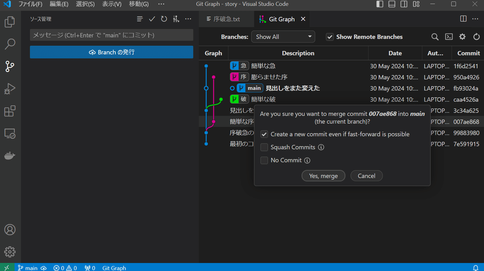
Task: Open source control more actions ellipsis
Action: 188,19
